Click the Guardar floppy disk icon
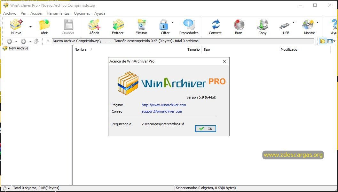The image size is (338, 192). [68, 25]
